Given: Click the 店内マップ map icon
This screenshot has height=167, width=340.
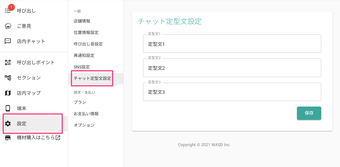Looking at the screenshot, I should click(x=8, y=93).
